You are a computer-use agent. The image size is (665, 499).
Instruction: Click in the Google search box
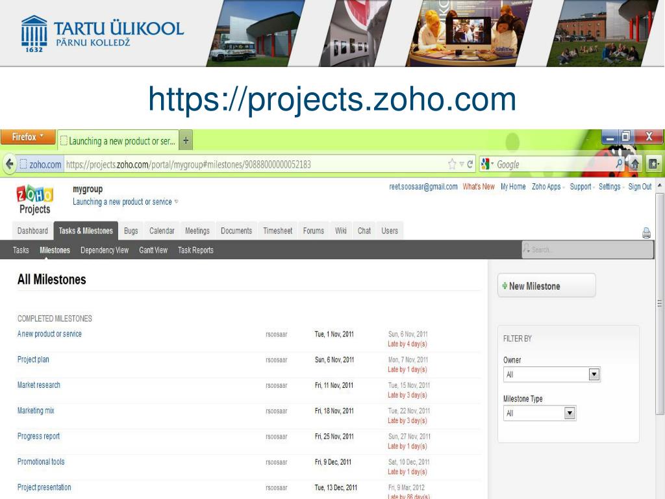[x=555, y=164]
